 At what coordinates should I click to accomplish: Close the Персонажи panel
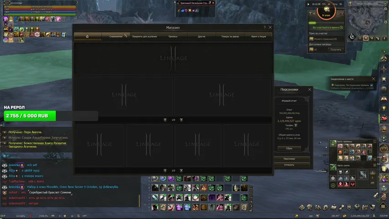310,89
